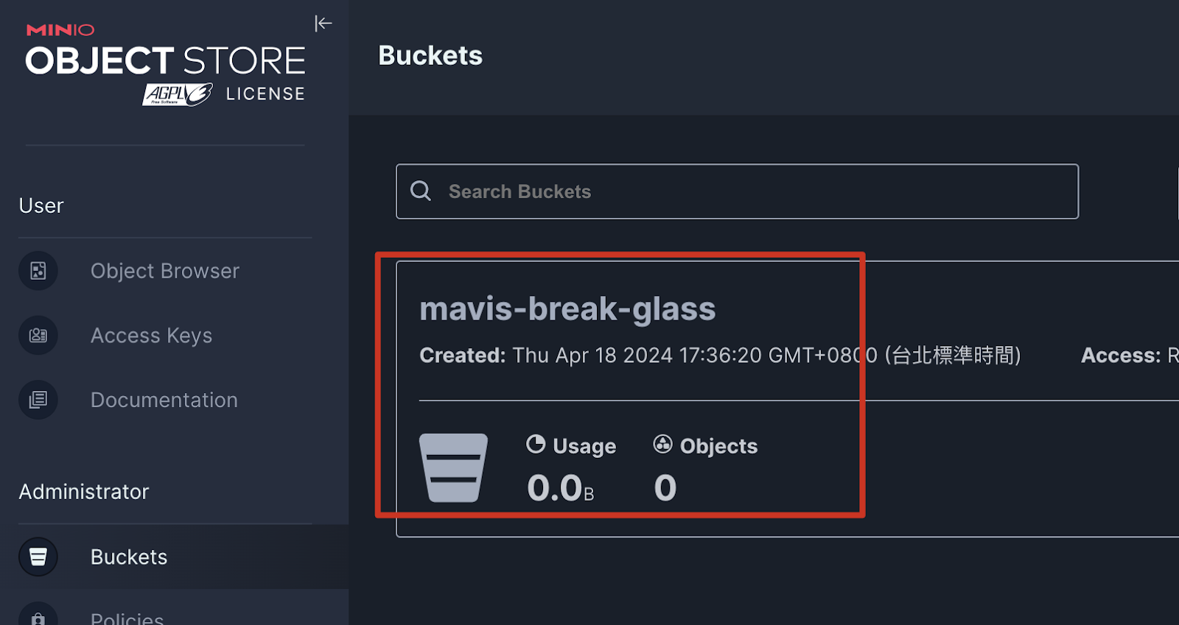
Task: Click the Object Browser sidebar icon
Action: pyautogui.click(x=38, y=271)
